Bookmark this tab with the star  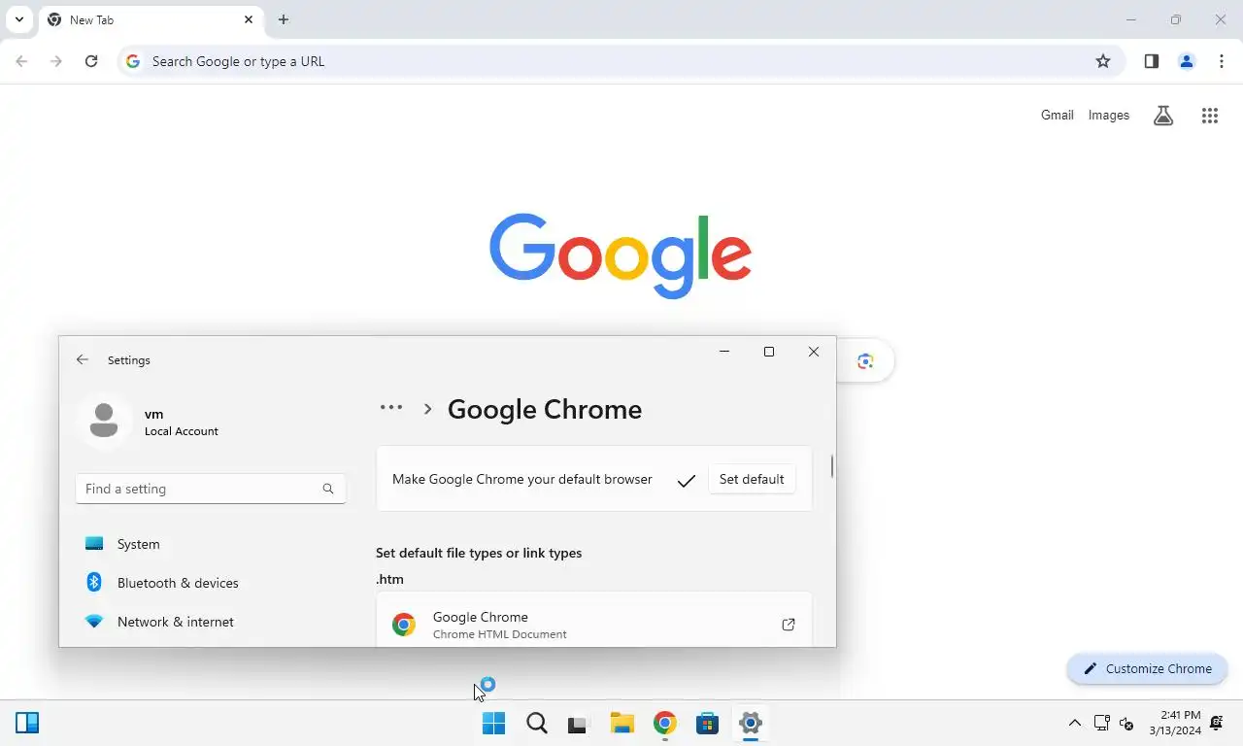[x=1103, y=61]
